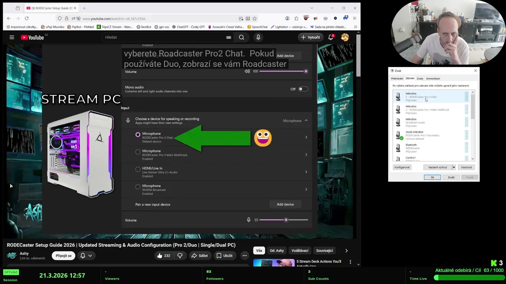This screenshot has height=284, width=506.
Task: Cancel Zvuk dialog with Zrušit
Action: [451, 177]
